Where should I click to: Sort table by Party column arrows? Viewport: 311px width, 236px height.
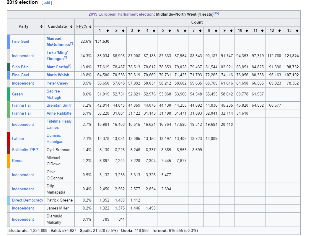coord(41,27)
